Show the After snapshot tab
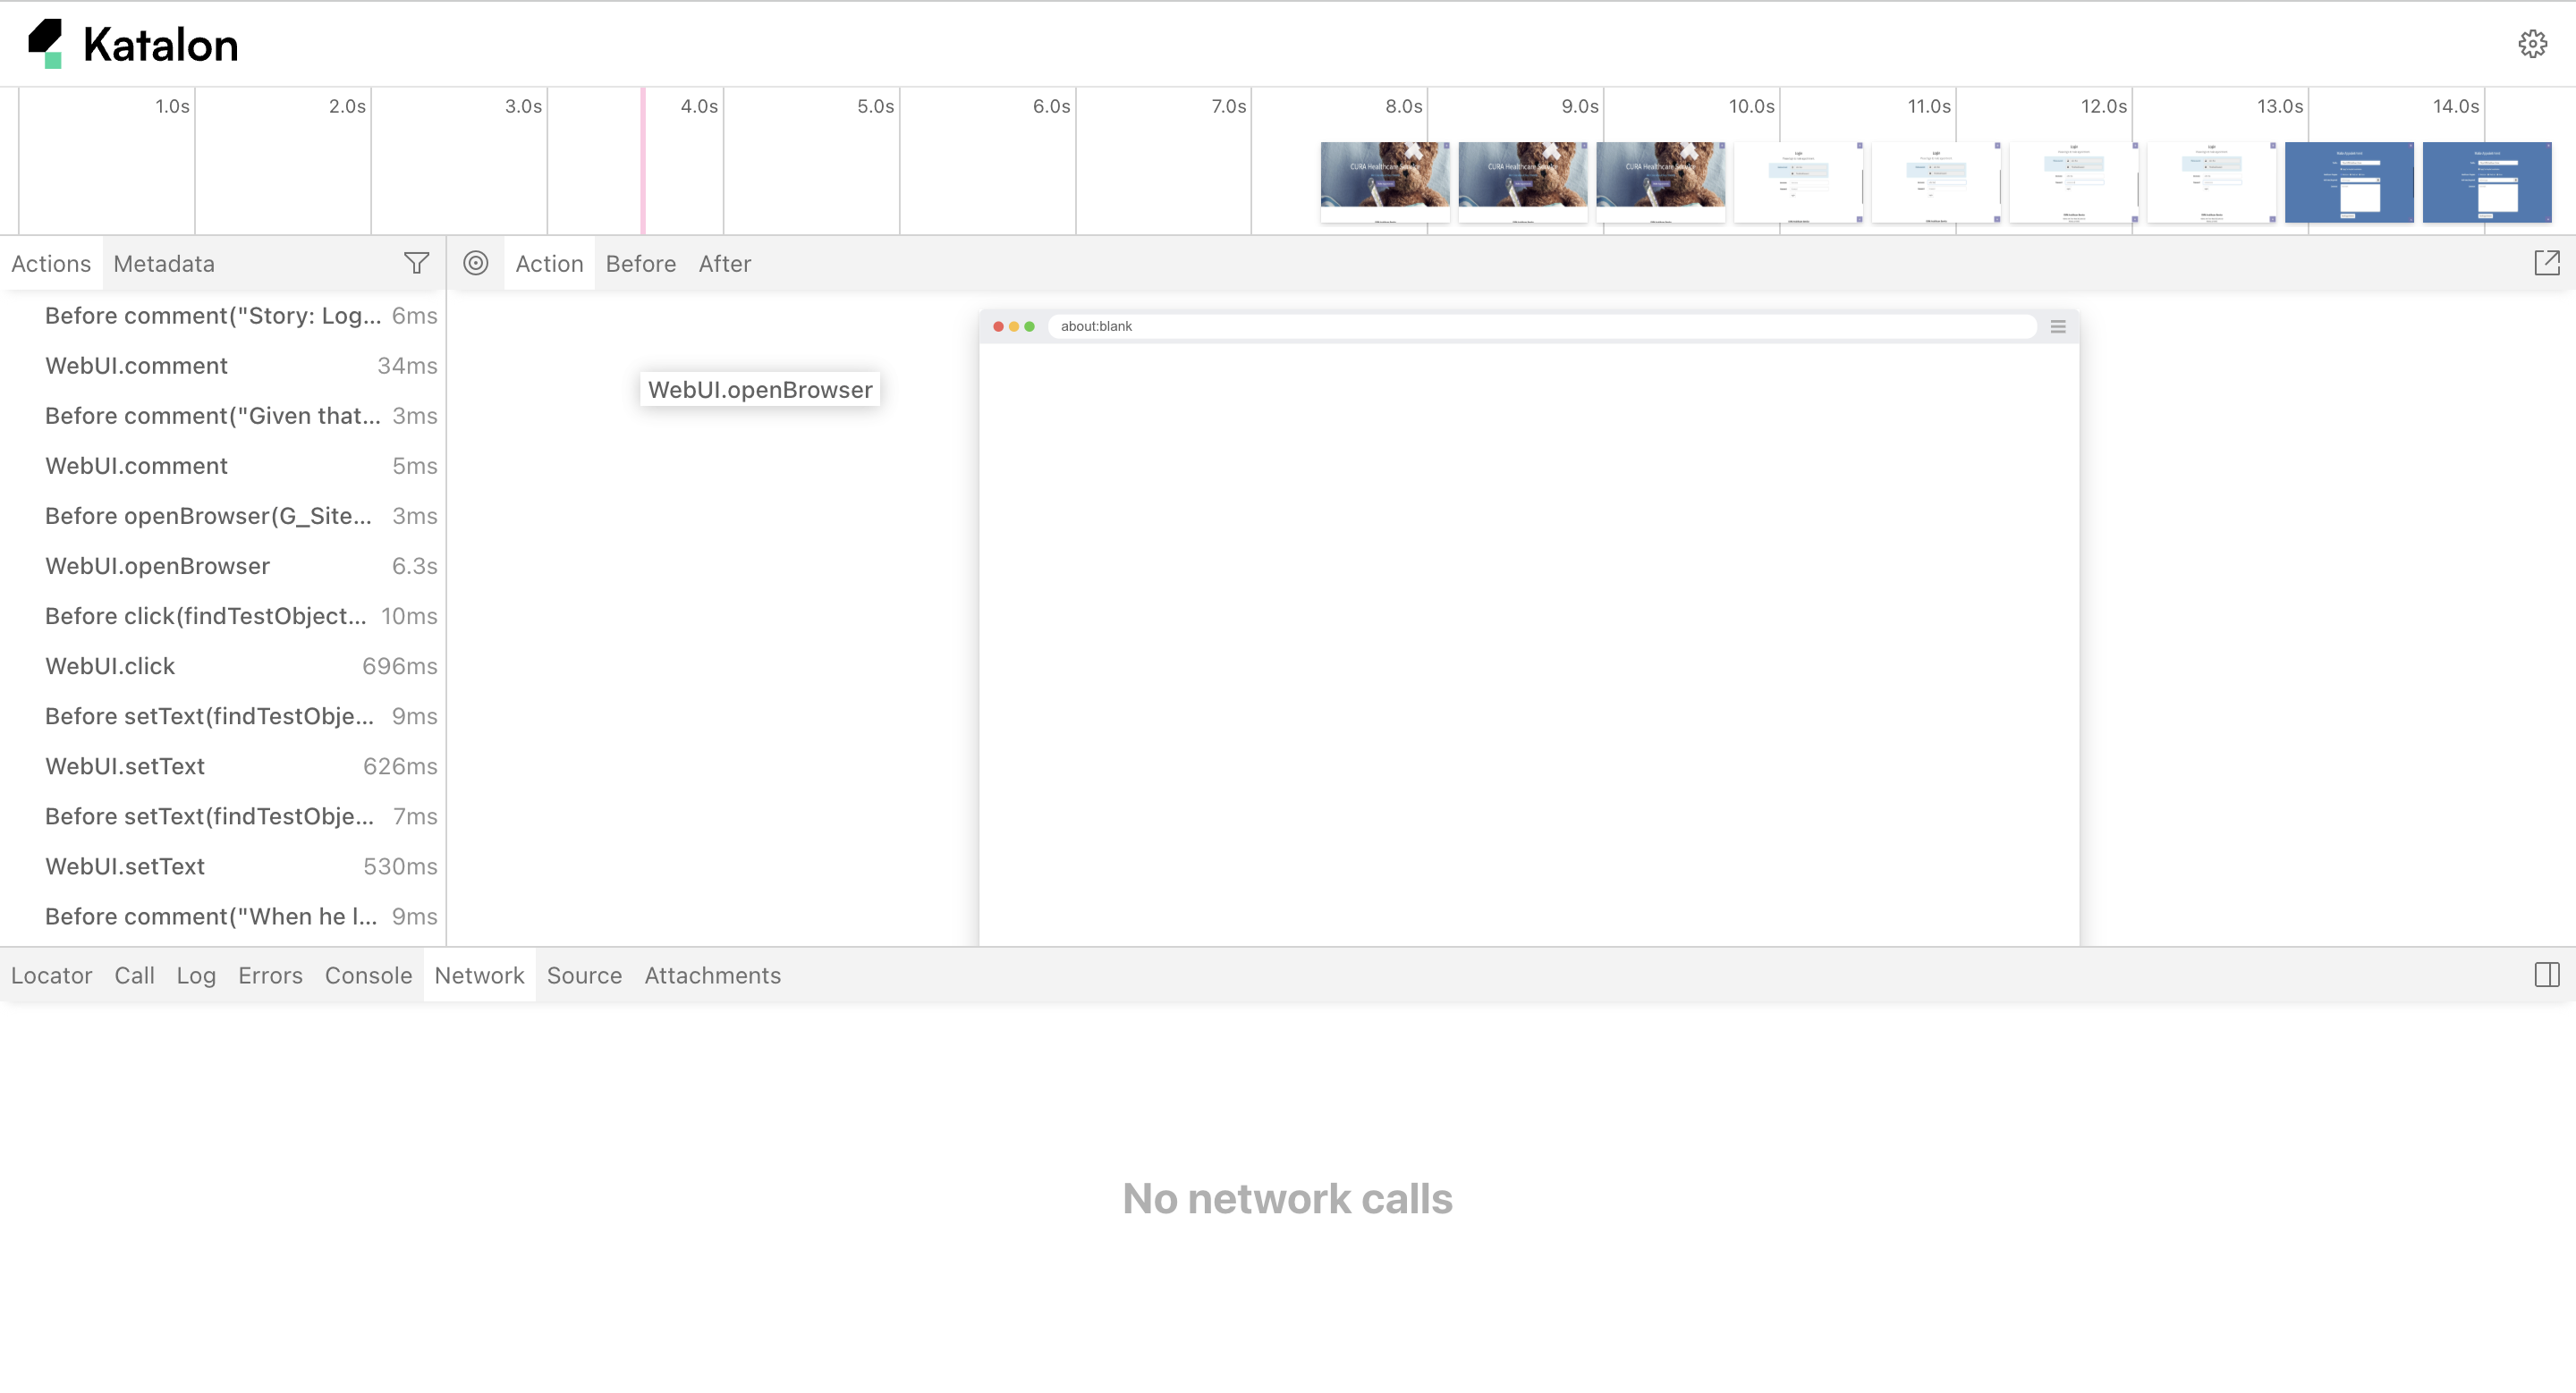The height and width of the screenshot is (1393, 2576). [x=724, y=264]
